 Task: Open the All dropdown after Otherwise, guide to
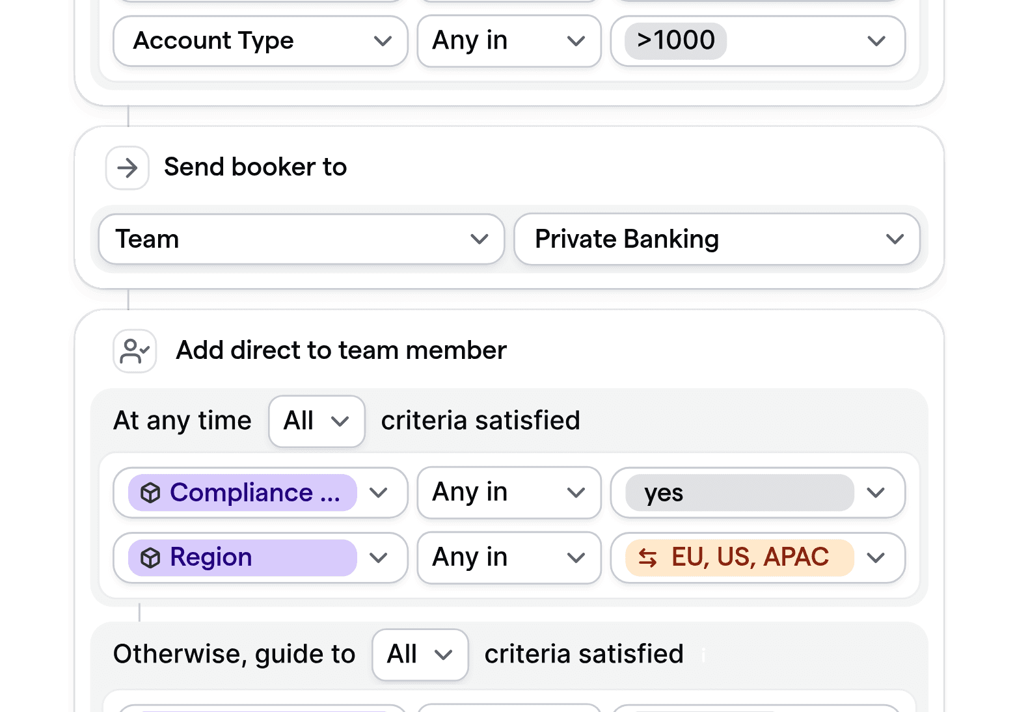point(420,655)
